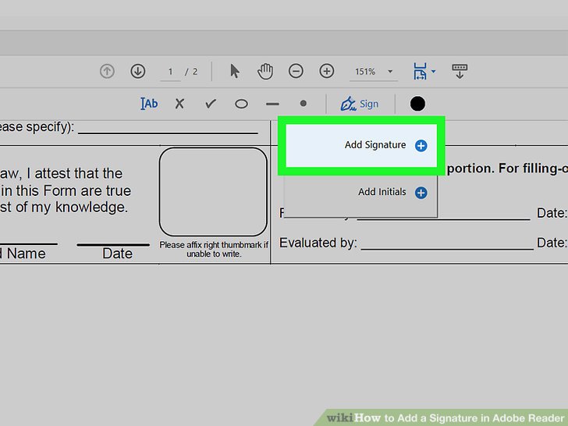The height and width of the screenshot is (426, 568).
Task: Select the Add Text (Ab) tool
Action: point(149,104)
